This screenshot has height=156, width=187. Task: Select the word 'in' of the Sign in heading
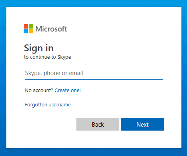coord(49,48)
